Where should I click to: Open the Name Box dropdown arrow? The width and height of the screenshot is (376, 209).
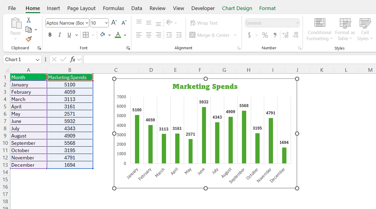point(38,60)
